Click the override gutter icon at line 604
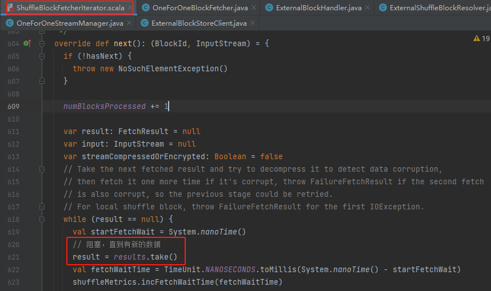Image resolution: width=491 pixels, height=291 pixels. (27, 43)
